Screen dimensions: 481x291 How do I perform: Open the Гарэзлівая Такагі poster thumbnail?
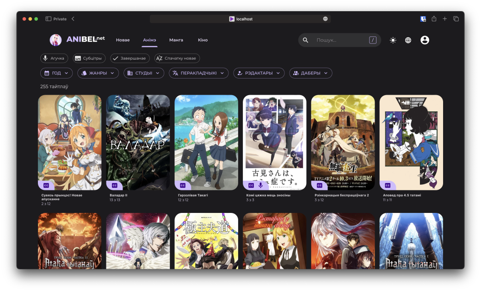click(206, 142)
